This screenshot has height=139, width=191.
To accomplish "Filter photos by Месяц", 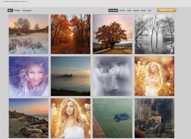I will coord(144,11).
